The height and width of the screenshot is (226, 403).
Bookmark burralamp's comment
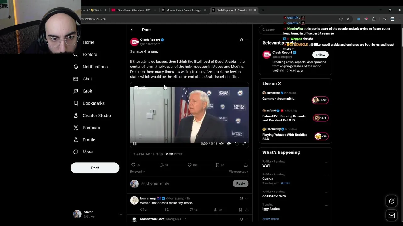[x=241, y=210]
